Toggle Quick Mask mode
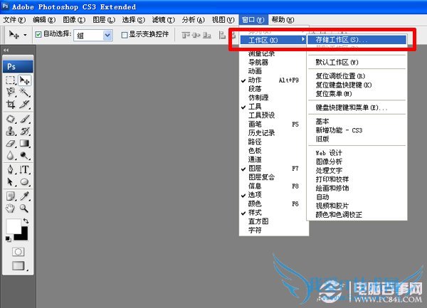Image resolution: width=427 pixels, height=308 pixels. 18,252
